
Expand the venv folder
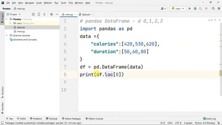click(x=10, y=23)
